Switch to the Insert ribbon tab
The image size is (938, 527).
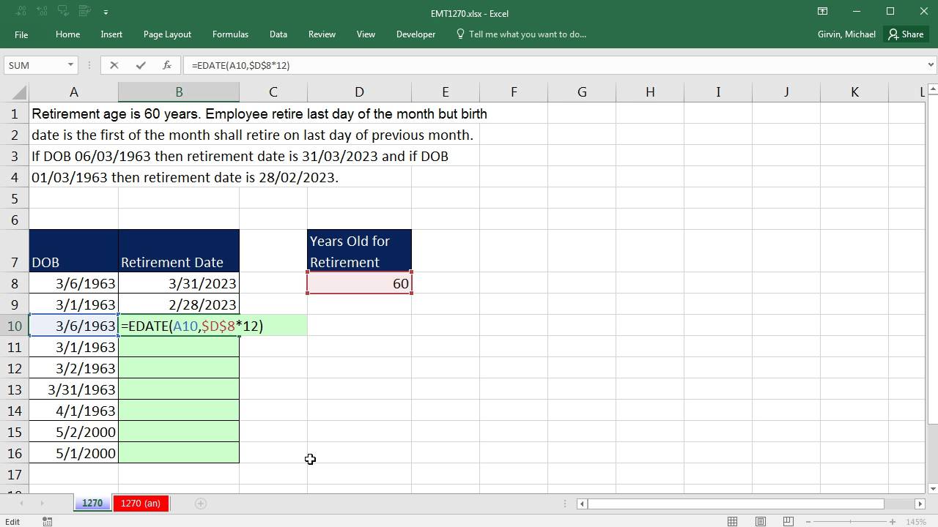(x=111, y=34)
